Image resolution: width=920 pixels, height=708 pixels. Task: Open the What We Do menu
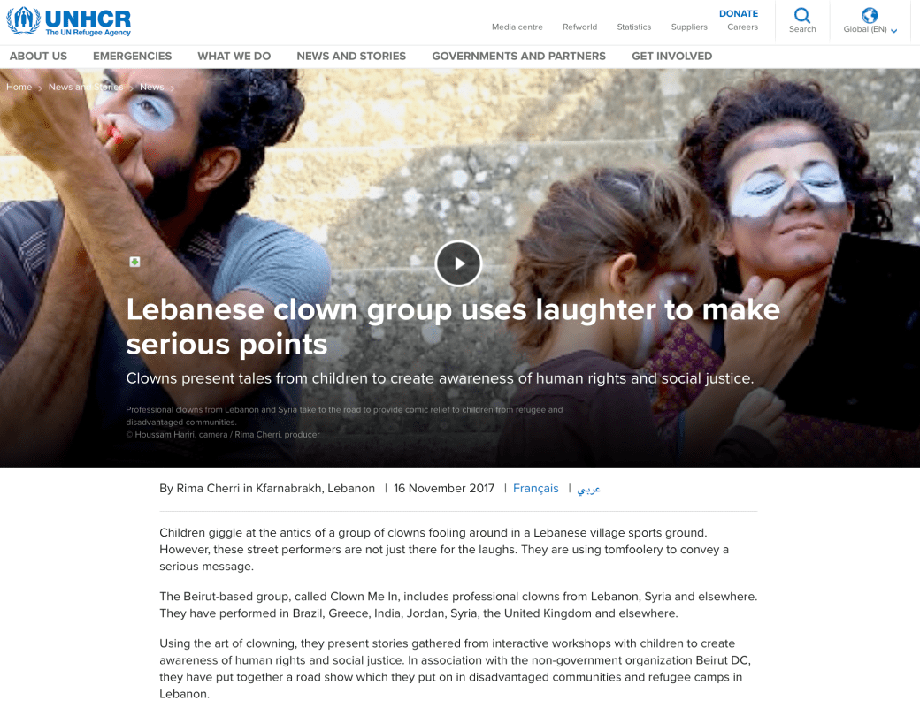click(234, 57)
